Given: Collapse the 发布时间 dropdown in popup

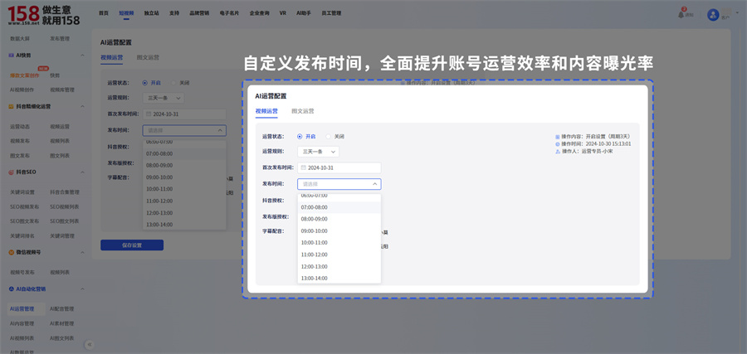Looking at the screenshot, I should 375,184.
